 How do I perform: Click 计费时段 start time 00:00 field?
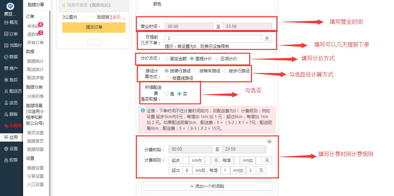(x=191, y=149)
